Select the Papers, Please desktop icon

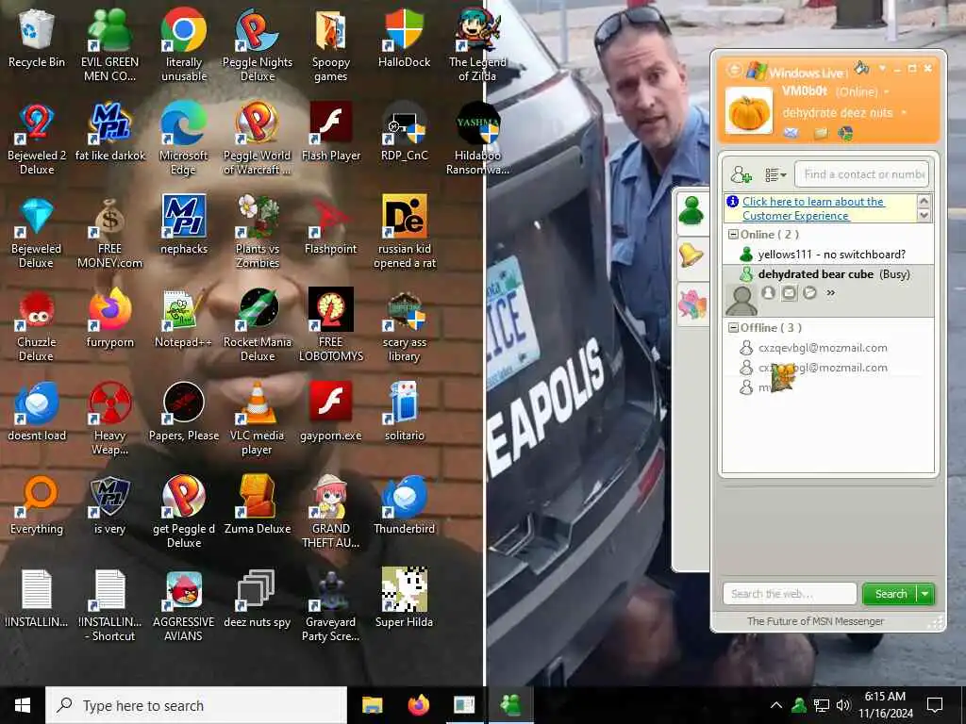pos(184,411)
